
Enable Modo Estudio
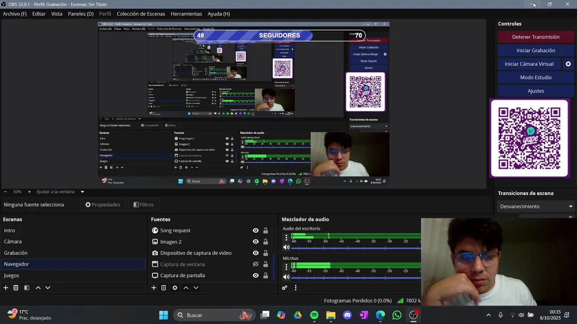[x=536, y=77]
